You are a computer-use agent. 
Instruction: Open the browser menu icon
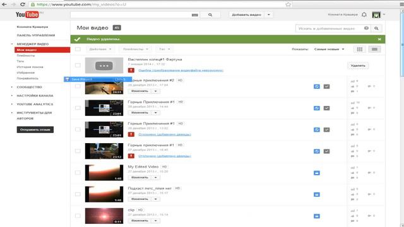click(x=401, y=4)
